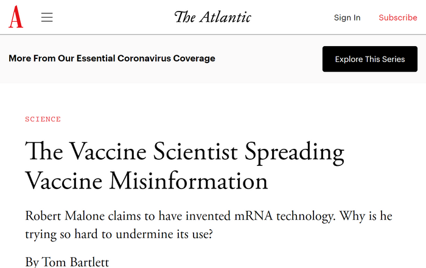Click the word 'By' in the byline
This screenshot has width=426, height=268.
click(32, 262)
